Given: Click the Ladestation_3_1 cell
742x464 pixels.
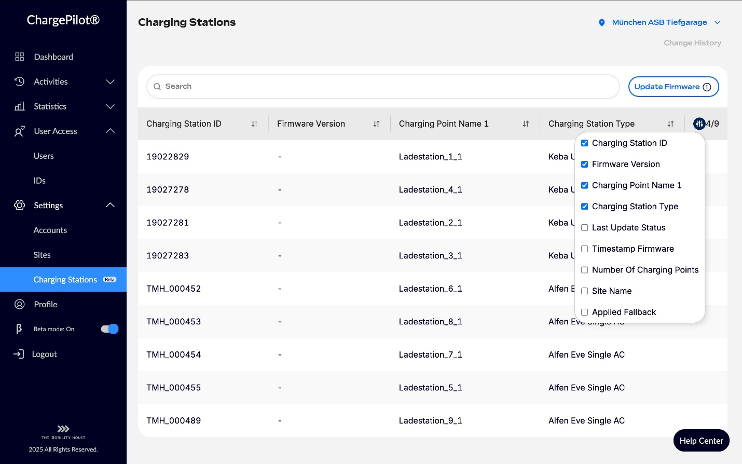Looking at the screenshot, I should (x=430, y=256).
